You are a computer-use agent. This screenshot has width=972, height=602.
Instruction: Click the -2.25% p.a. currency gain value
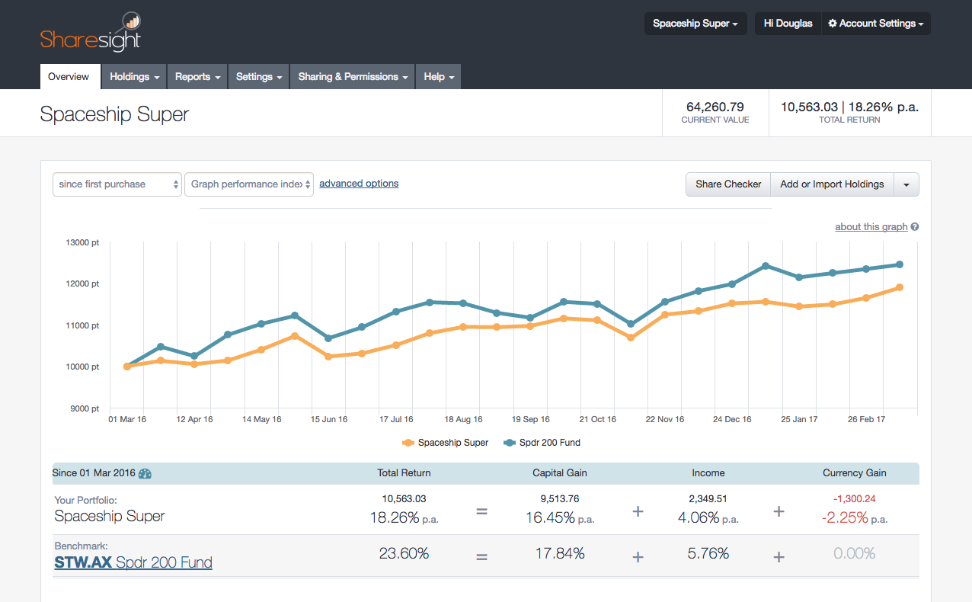pyautogui.click(x=855, y=517)
